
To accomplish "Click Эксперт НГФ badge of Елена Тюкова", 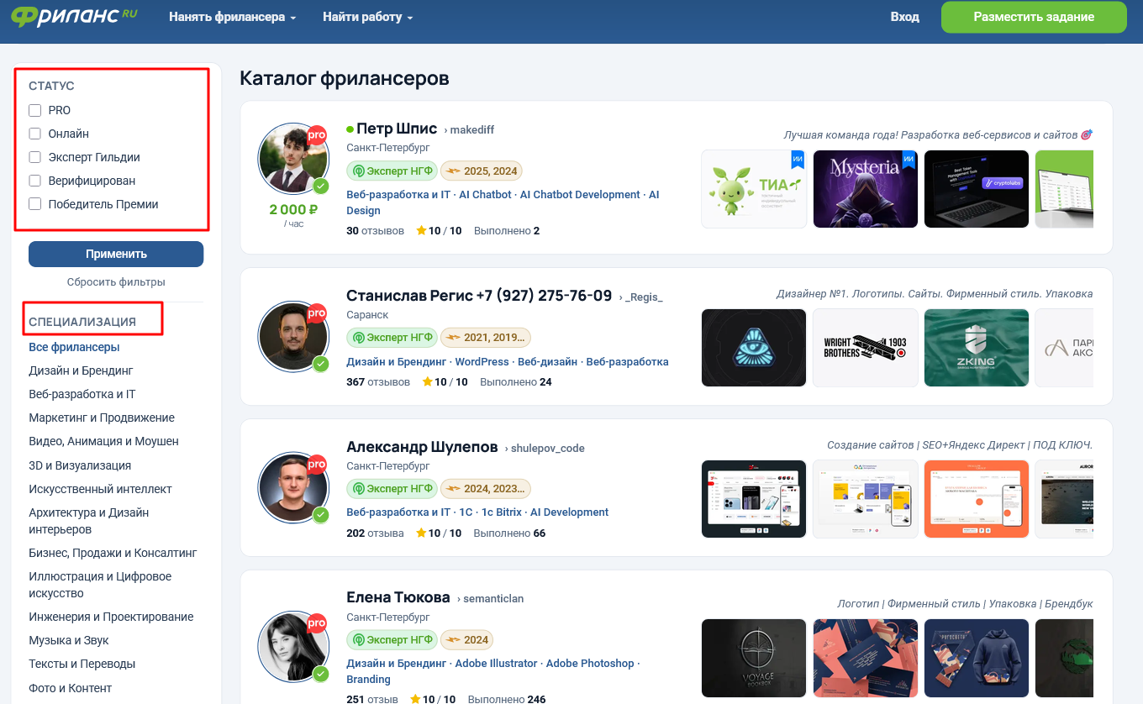I will point(392,639).
